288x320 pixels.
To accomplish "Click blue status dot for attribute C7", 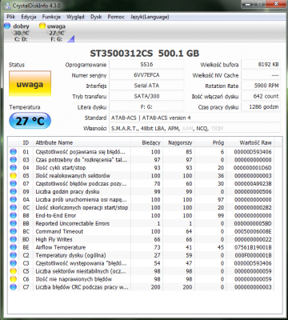I will tap(13, 287).
